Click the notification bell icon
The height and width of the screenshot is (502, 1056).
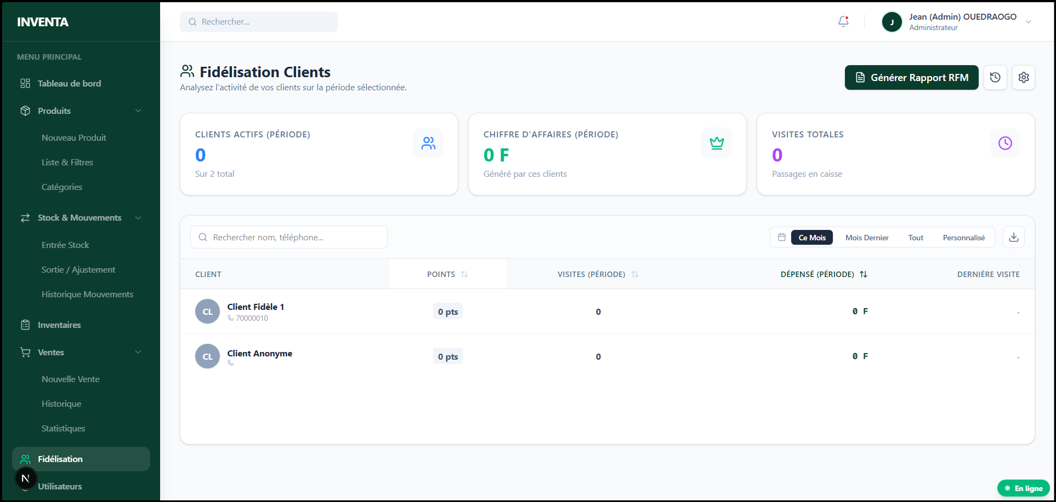coord(843,22)
